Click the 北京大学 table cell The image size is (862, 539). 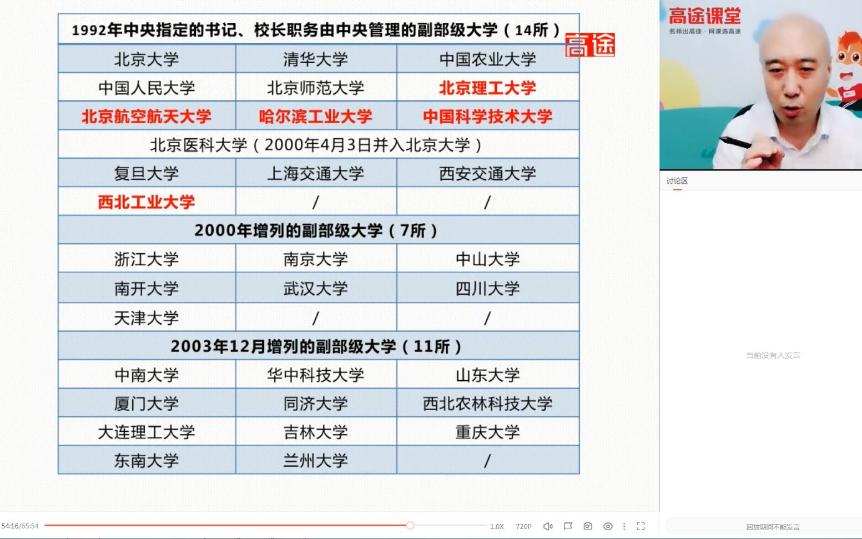(147, 58)
